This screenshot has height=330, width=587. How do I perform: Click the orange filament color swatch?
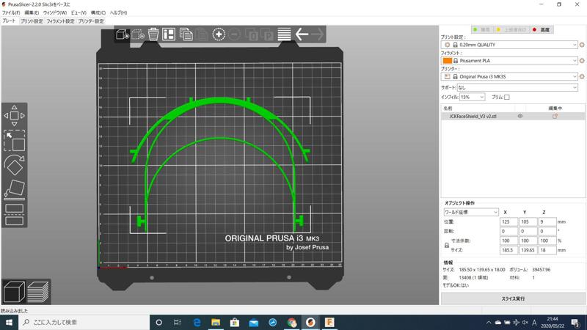(447, 61)
